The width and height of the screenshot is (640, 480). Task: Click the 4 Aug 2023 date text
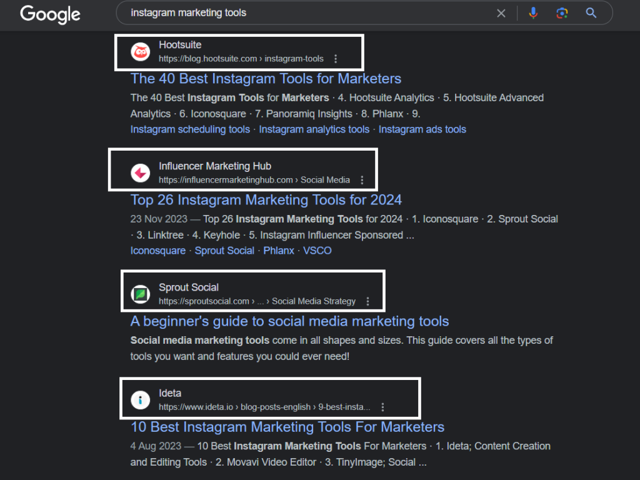156,446
